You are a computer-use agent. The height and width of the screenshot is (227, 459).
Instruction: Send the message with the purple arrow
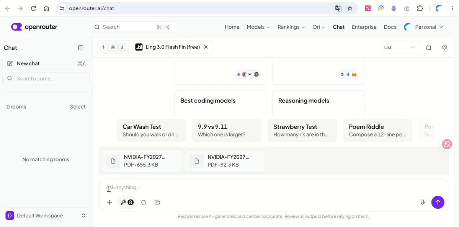coord(438,202)
